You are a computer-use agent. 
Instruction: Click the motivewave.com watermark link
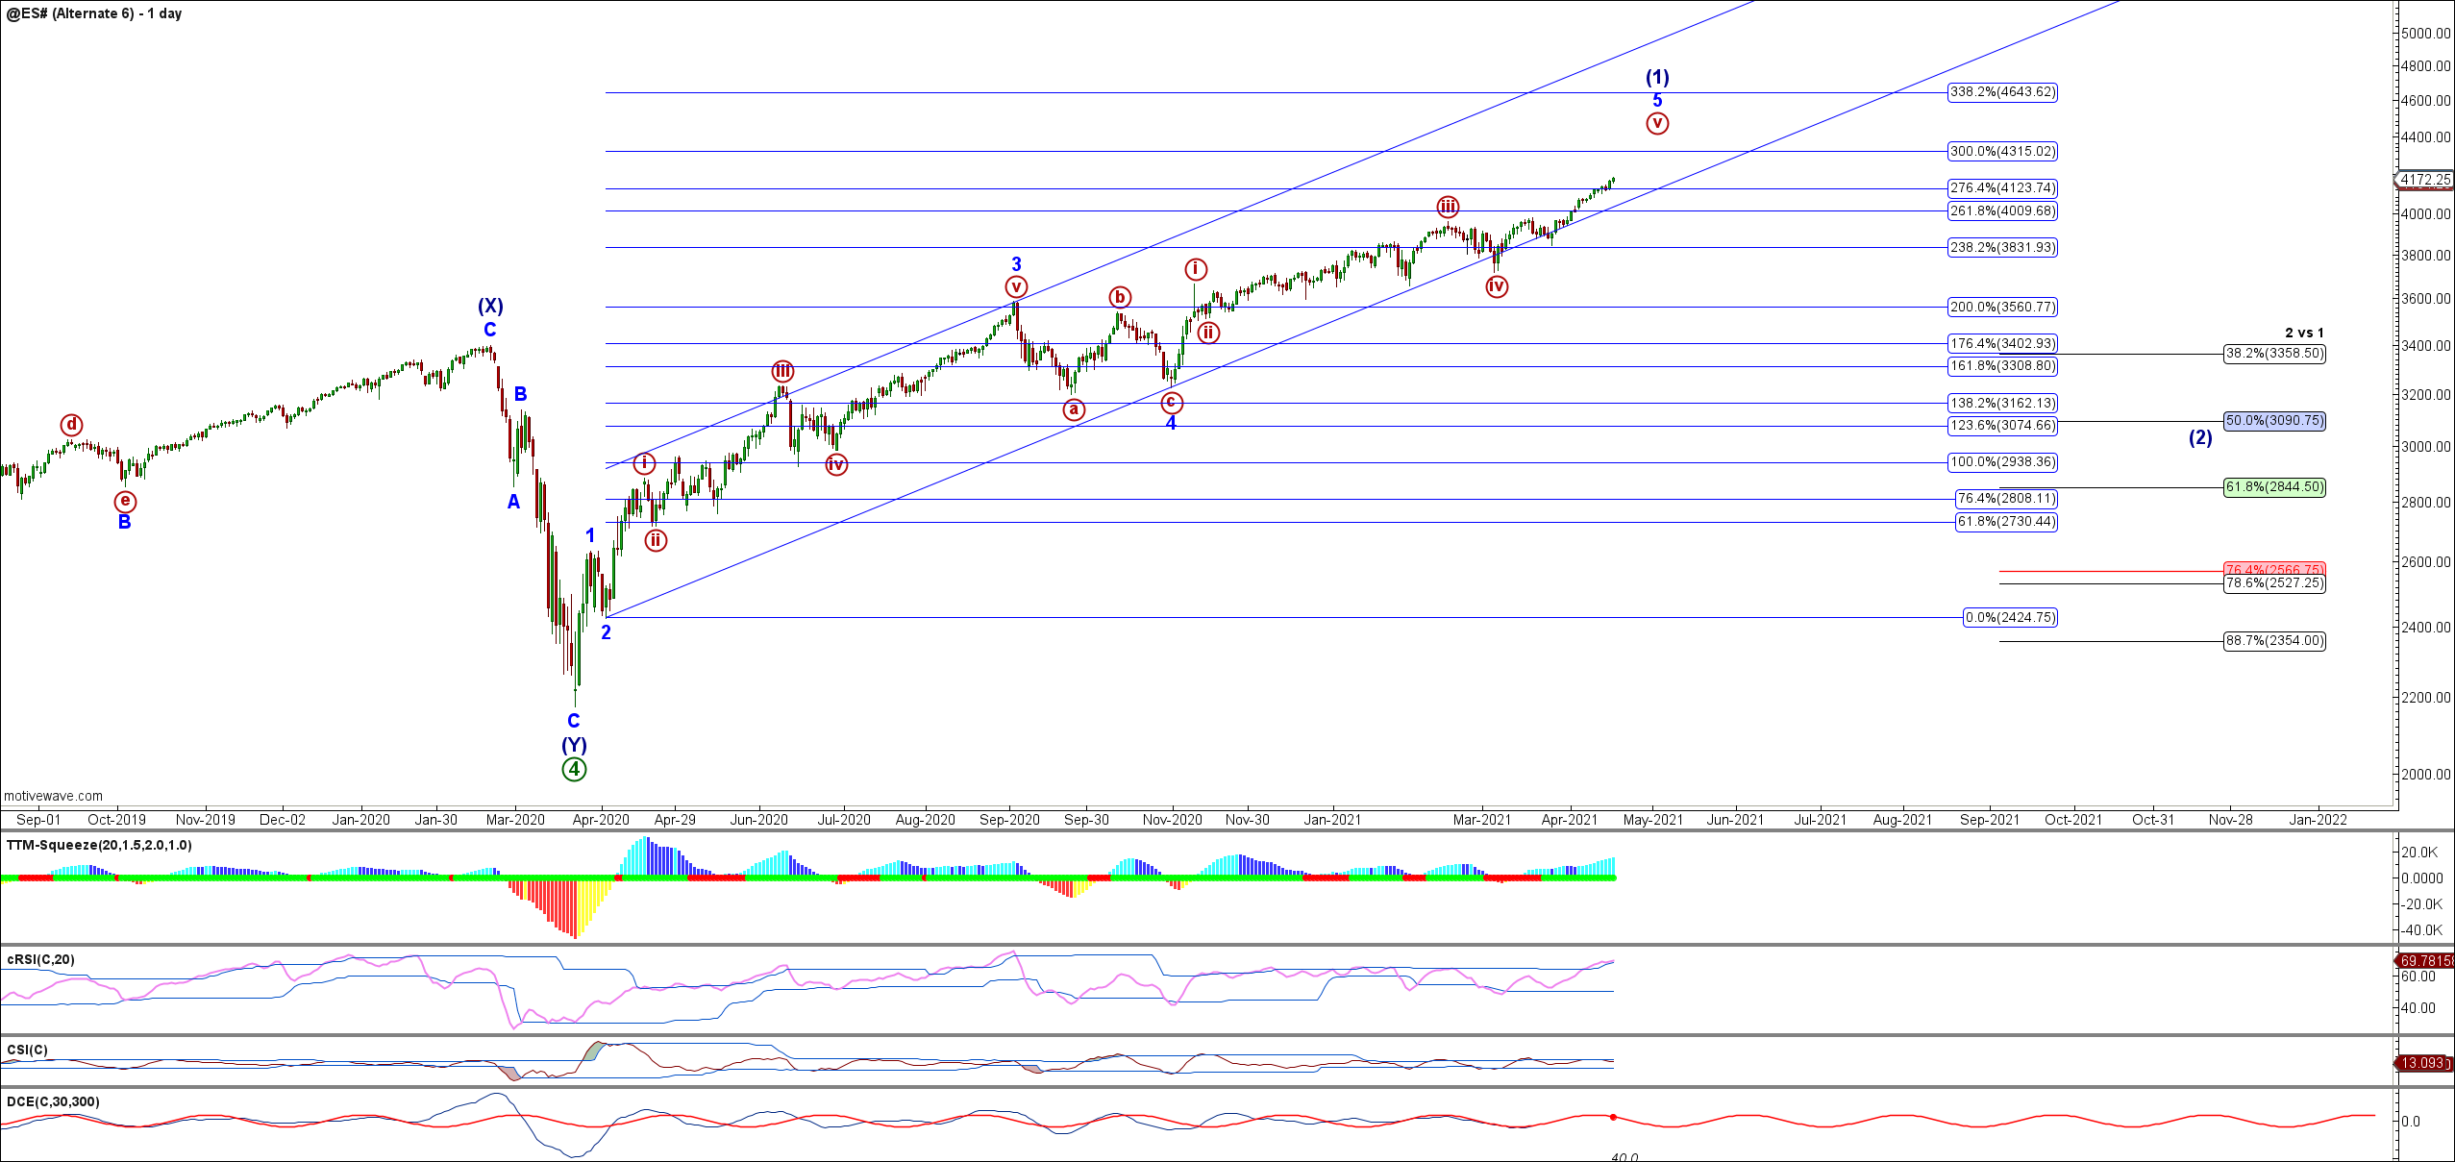tap(54, 796)
